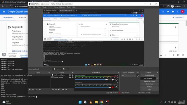Move scene down with arrow icon
187x105 pixels.
click(x=40, y=90)
